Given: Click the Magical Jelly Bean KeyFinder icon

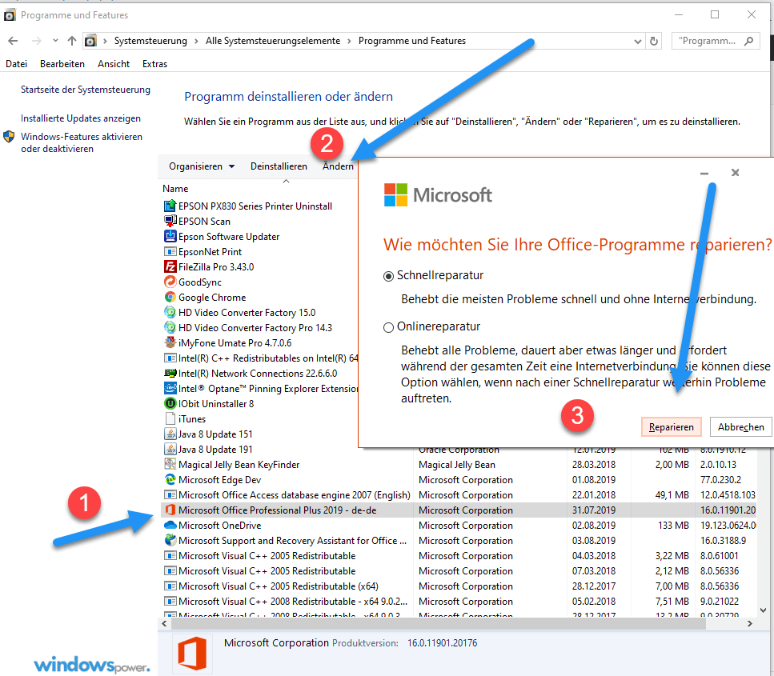Looking at the screenshot, I should coord(170,464).
